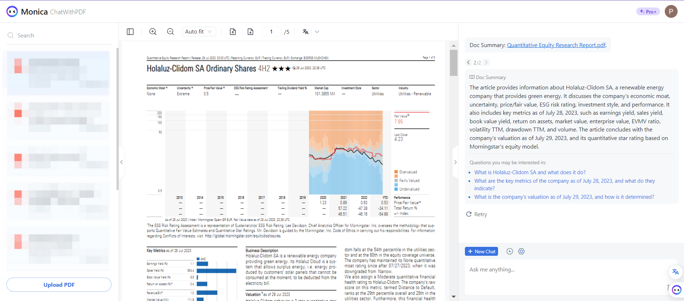The image size is (684, 301).
Task: Click Upload PDF button
Action: point(59,285)
